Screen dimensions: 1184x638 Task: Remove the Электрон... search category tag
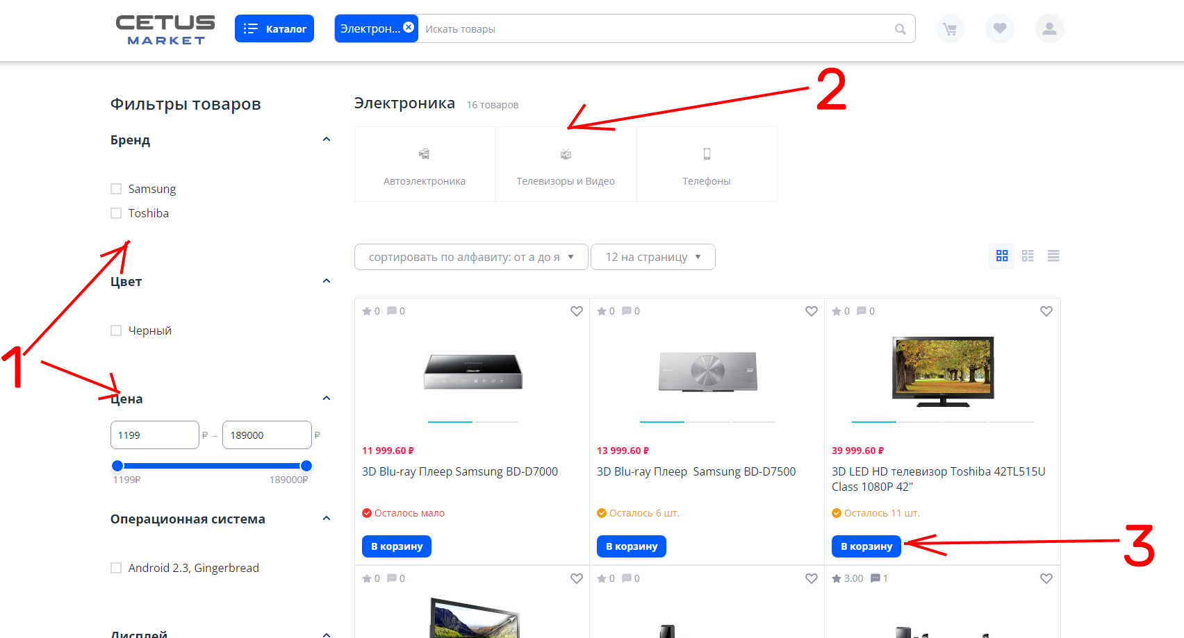tap(409, 27)
